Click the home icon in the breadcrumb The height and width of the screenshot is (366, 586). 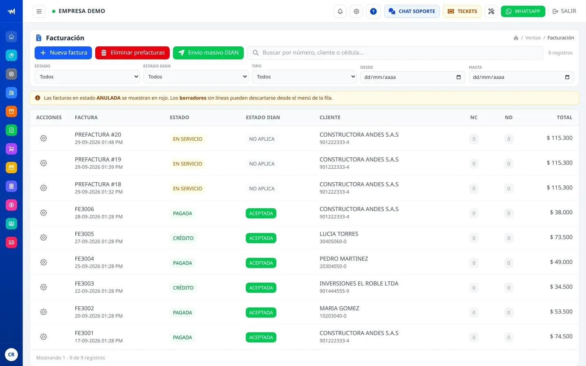(x=516, y=38)
